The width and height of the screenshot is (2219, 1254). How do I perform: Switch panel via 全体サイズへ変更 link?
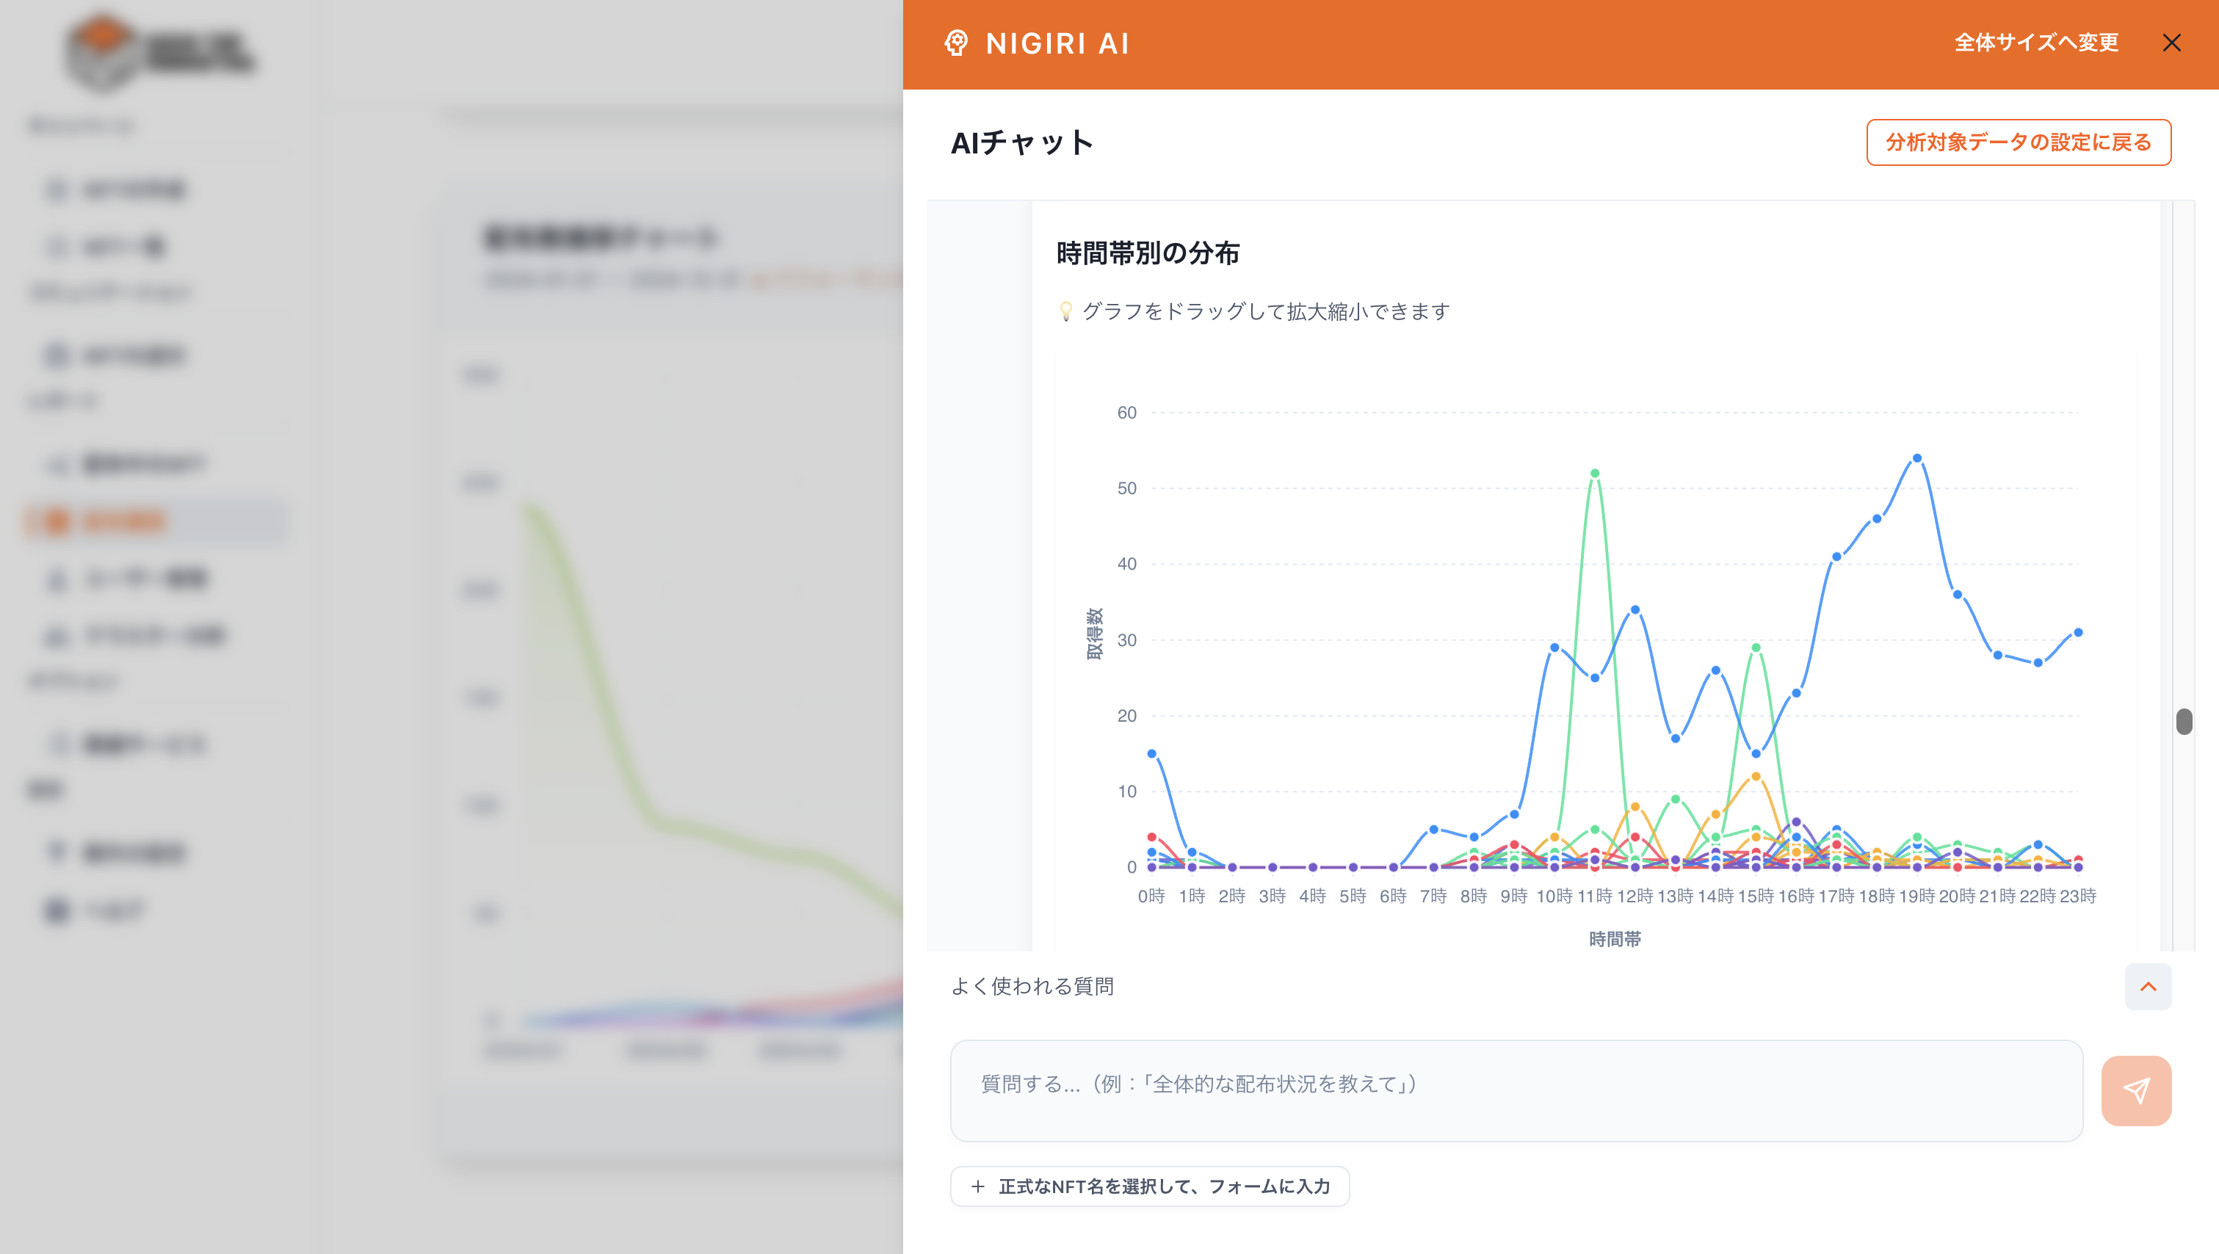coord(2036,43)
